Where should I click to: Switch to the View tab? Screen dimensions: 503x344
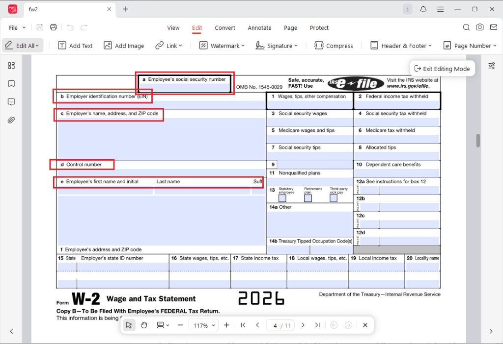coord(173,28)
